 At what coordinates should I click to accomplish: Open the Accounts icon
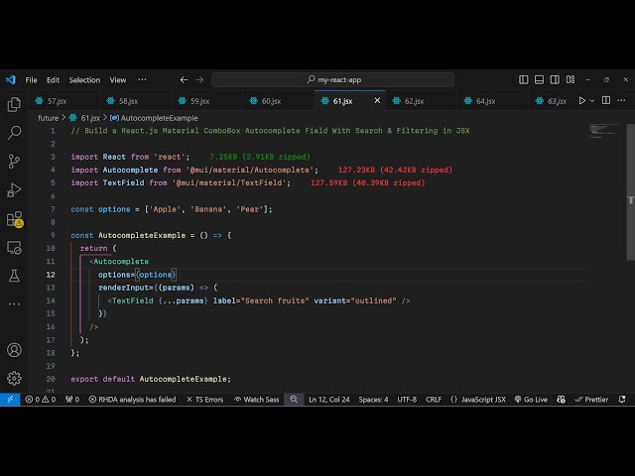[14, 350]
